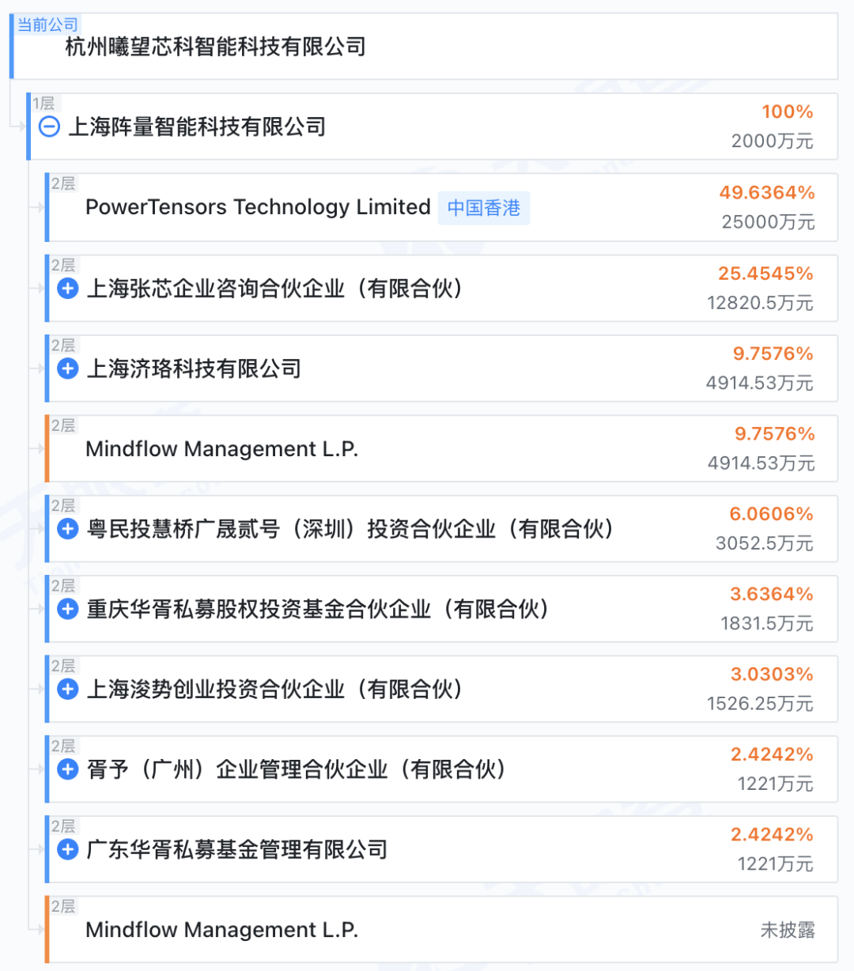
Task: Click 上海张芯企业咨询合伙企业 name text
Action: [274, 289]
